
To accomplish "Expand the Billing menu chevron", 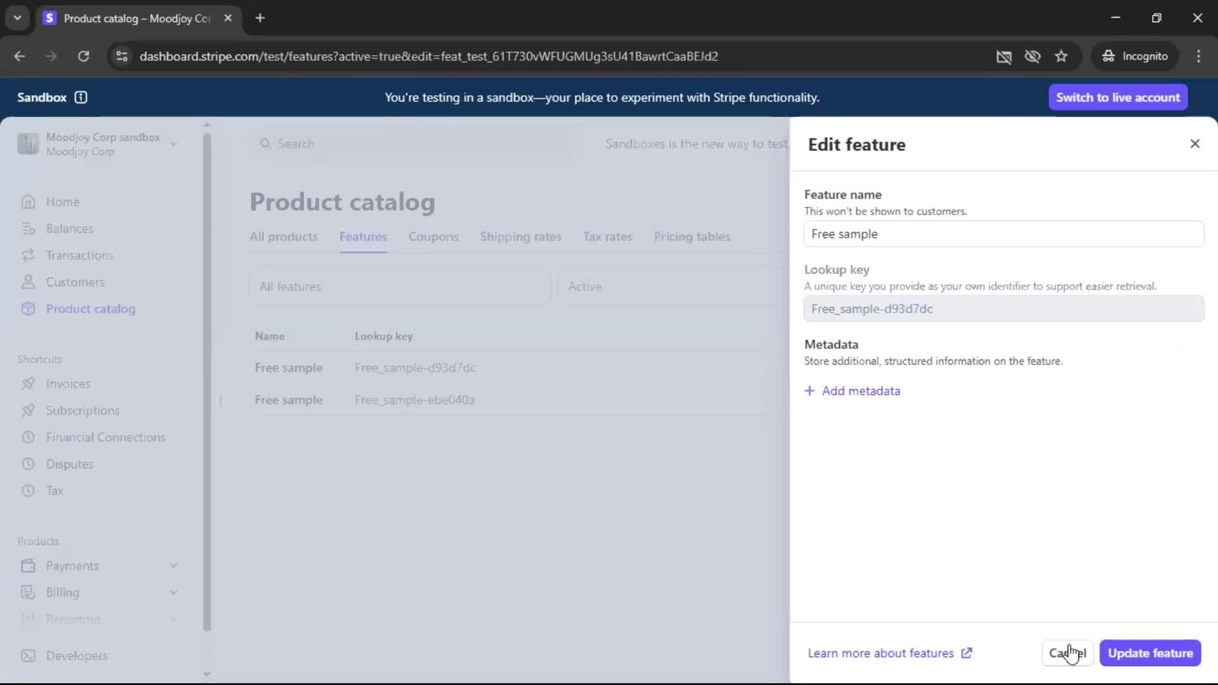I will coord(173,592).
